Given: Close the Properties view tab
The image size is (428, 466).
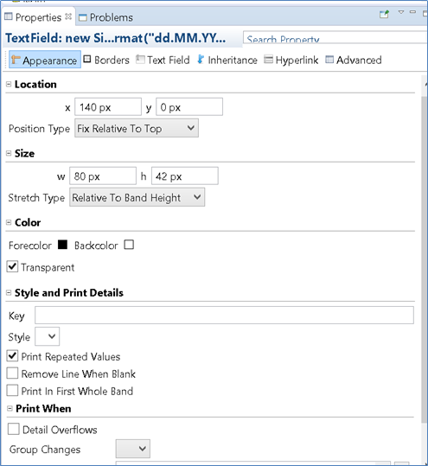Looking at the screenshot, I should click(x=68, y=16).
